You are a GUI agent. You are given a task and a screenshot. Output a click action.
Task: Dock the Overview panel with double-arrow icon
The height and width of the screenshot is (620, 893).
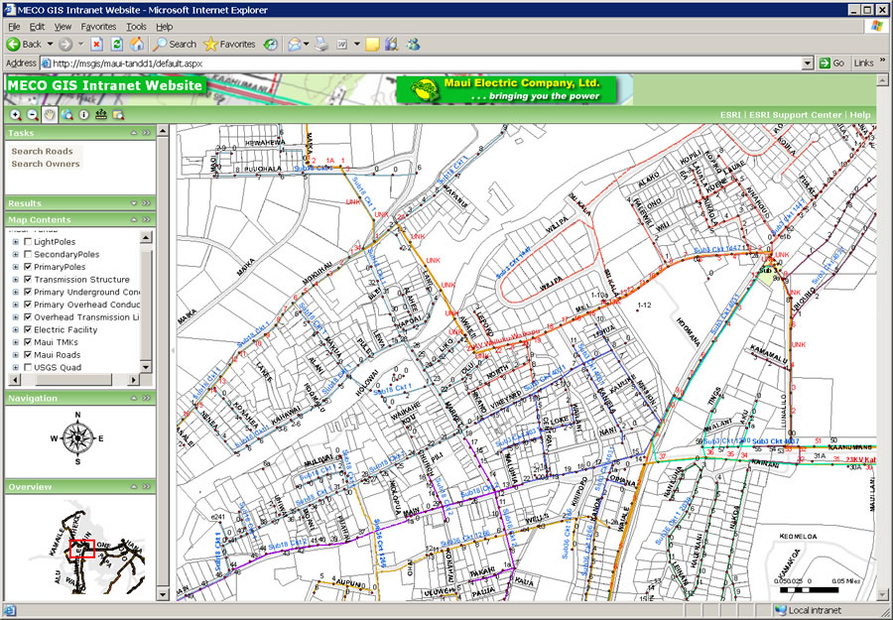pyautogui.click(x=147, y=487)
